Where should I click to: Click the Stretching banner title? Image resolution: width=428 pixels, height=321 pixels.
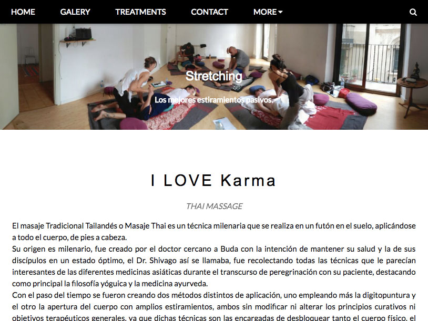pos(213,76)
